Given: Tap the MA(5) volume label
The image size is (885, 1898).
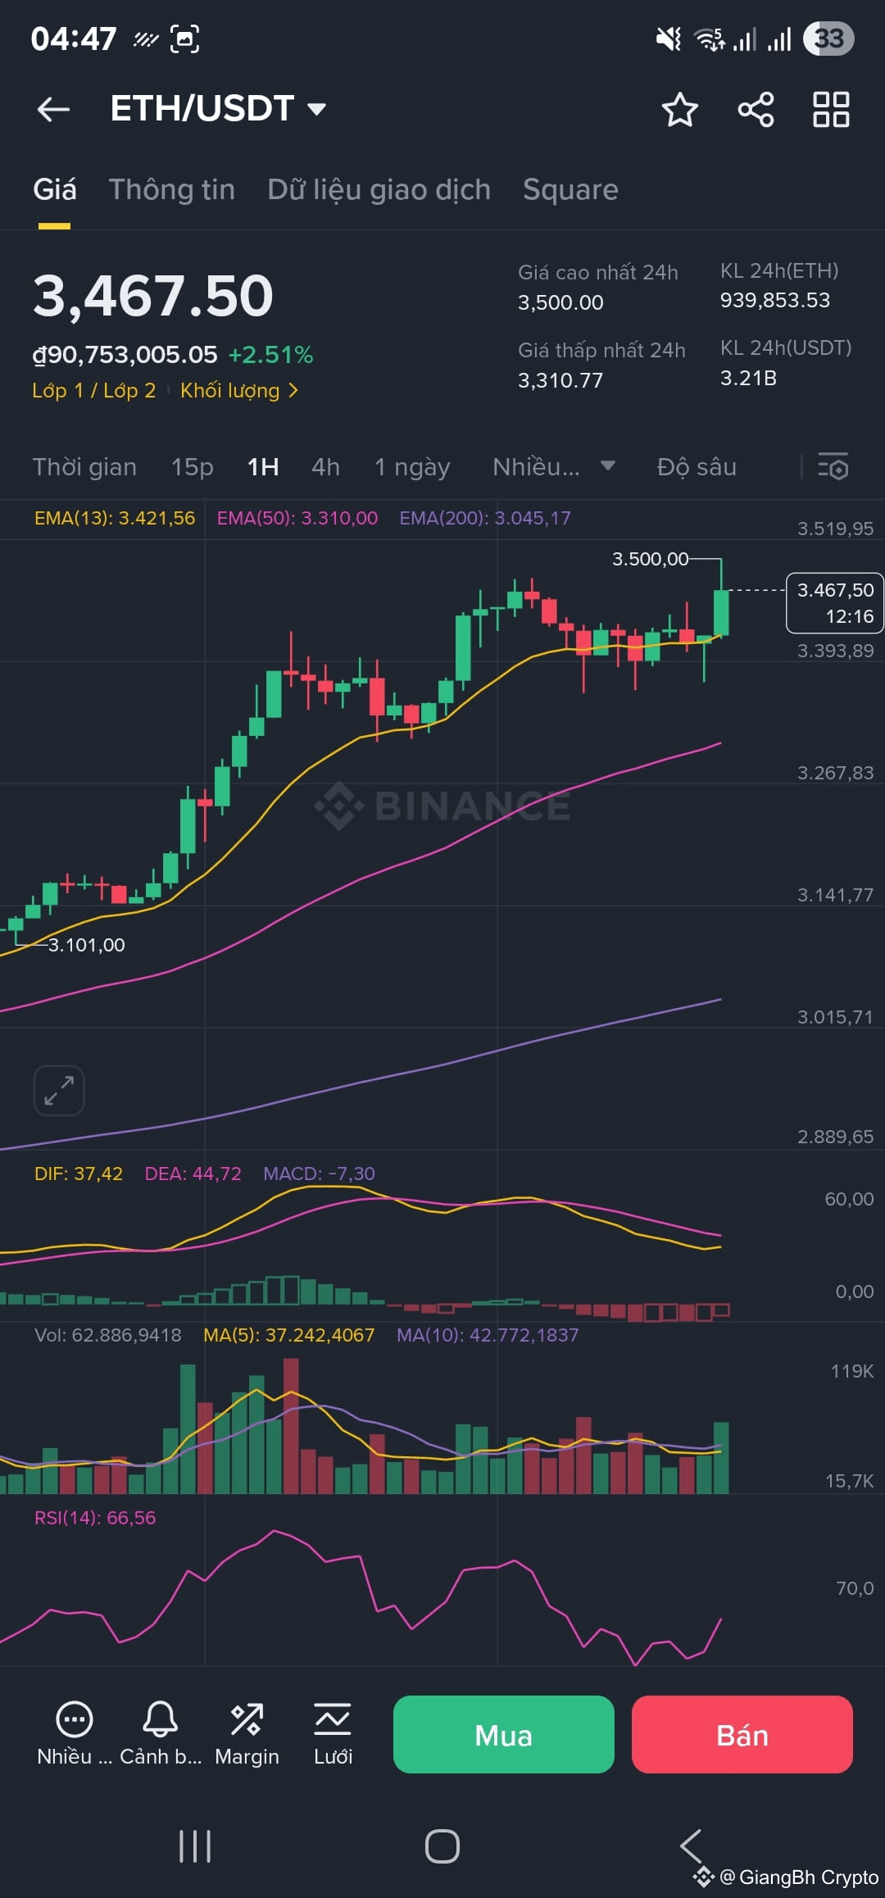Looking at the screenshot, I should point(288,1335).
